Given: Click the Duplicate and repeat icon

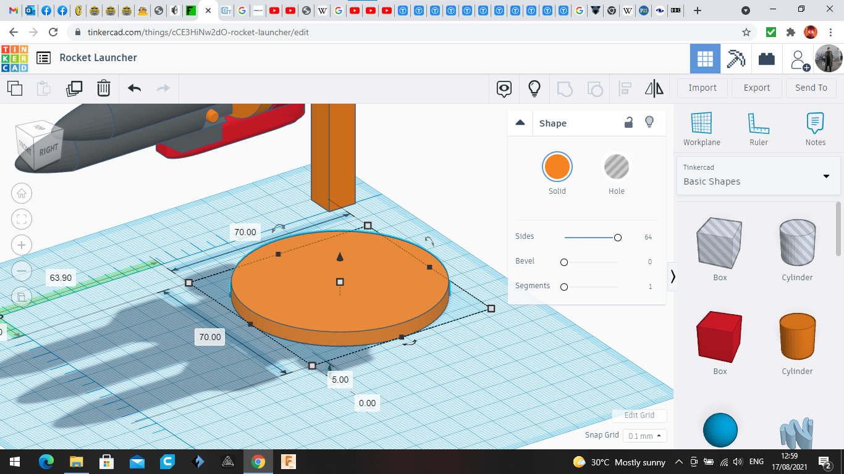Looking at the screenshot, I should [74, 88].
